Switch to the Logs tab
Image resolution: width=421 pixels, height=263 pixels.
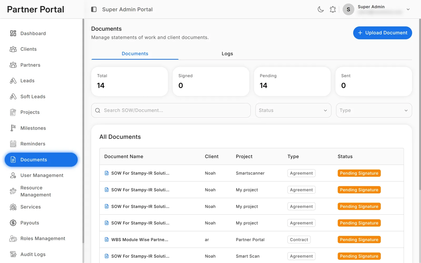point(227,54)
